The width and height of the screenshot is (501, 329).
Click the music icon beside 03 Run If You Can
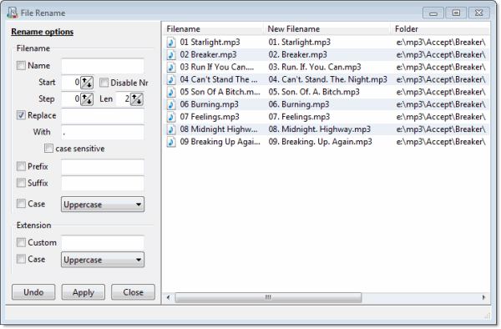click(171, 67)
